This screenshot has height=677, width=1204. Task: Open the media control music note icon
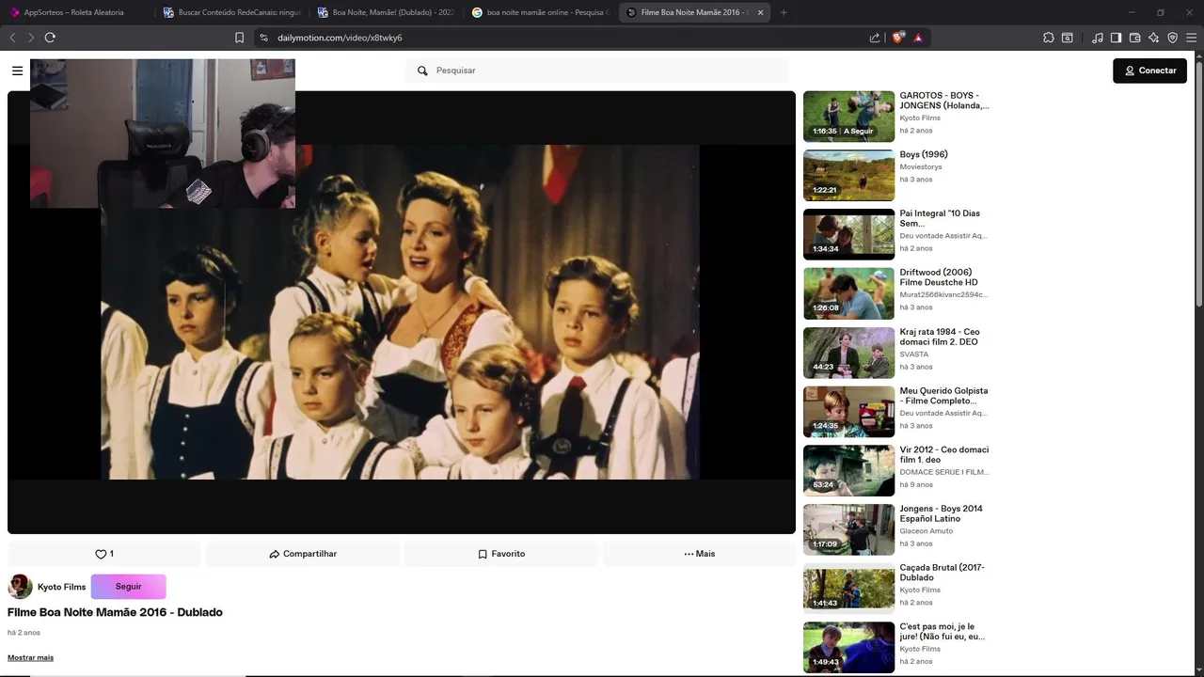click(x=1098, y=38)
